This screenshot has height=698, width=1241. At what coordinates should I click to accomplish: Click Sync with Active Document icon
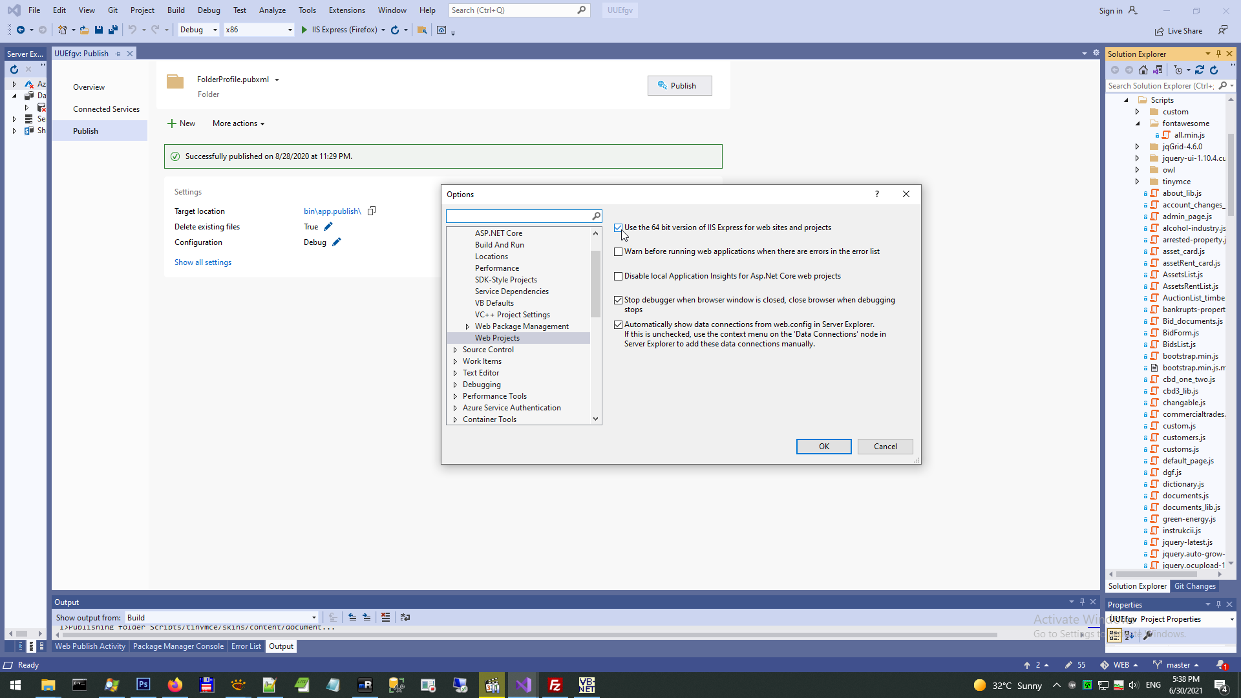tap(1199, 70)
